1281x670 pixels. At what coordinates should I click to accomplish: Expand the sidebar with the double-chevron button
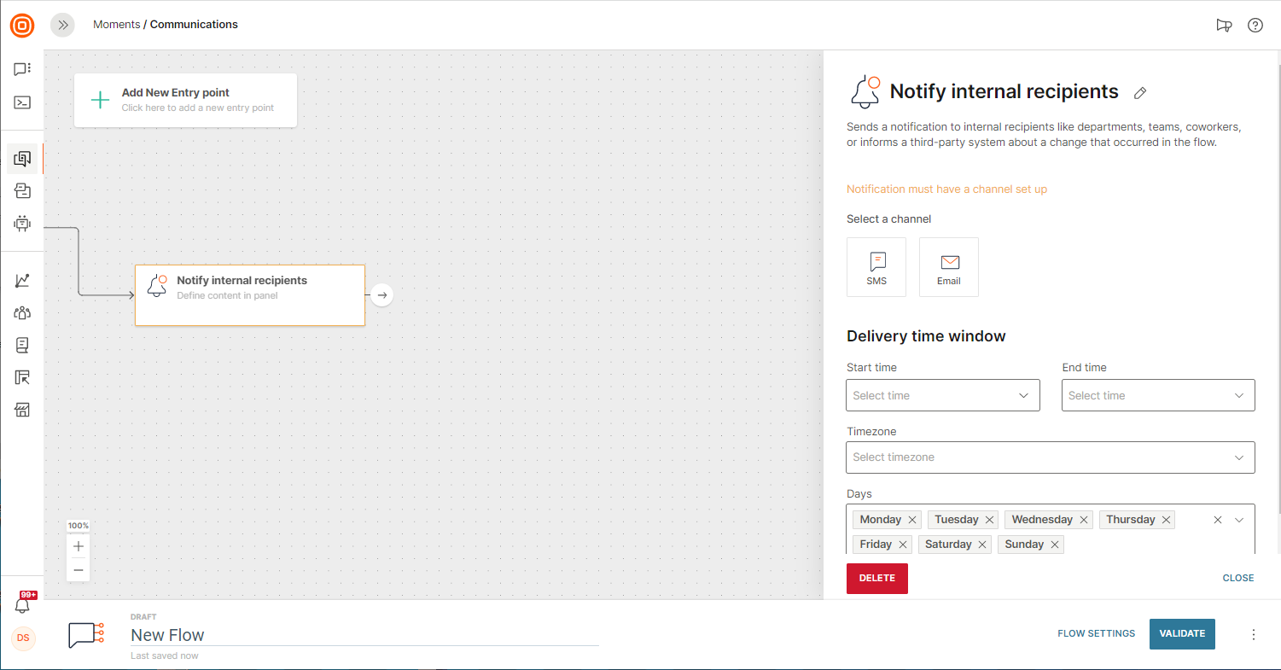tap(62, 25)
